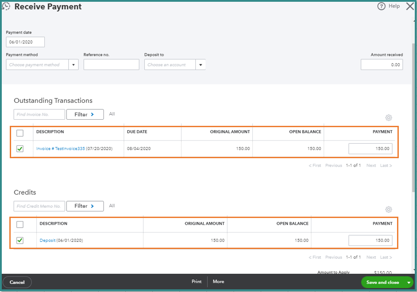Screen dimensions: 417x292
Task: Click Last in Outstanding Transactions pagination
Action: 386,165
